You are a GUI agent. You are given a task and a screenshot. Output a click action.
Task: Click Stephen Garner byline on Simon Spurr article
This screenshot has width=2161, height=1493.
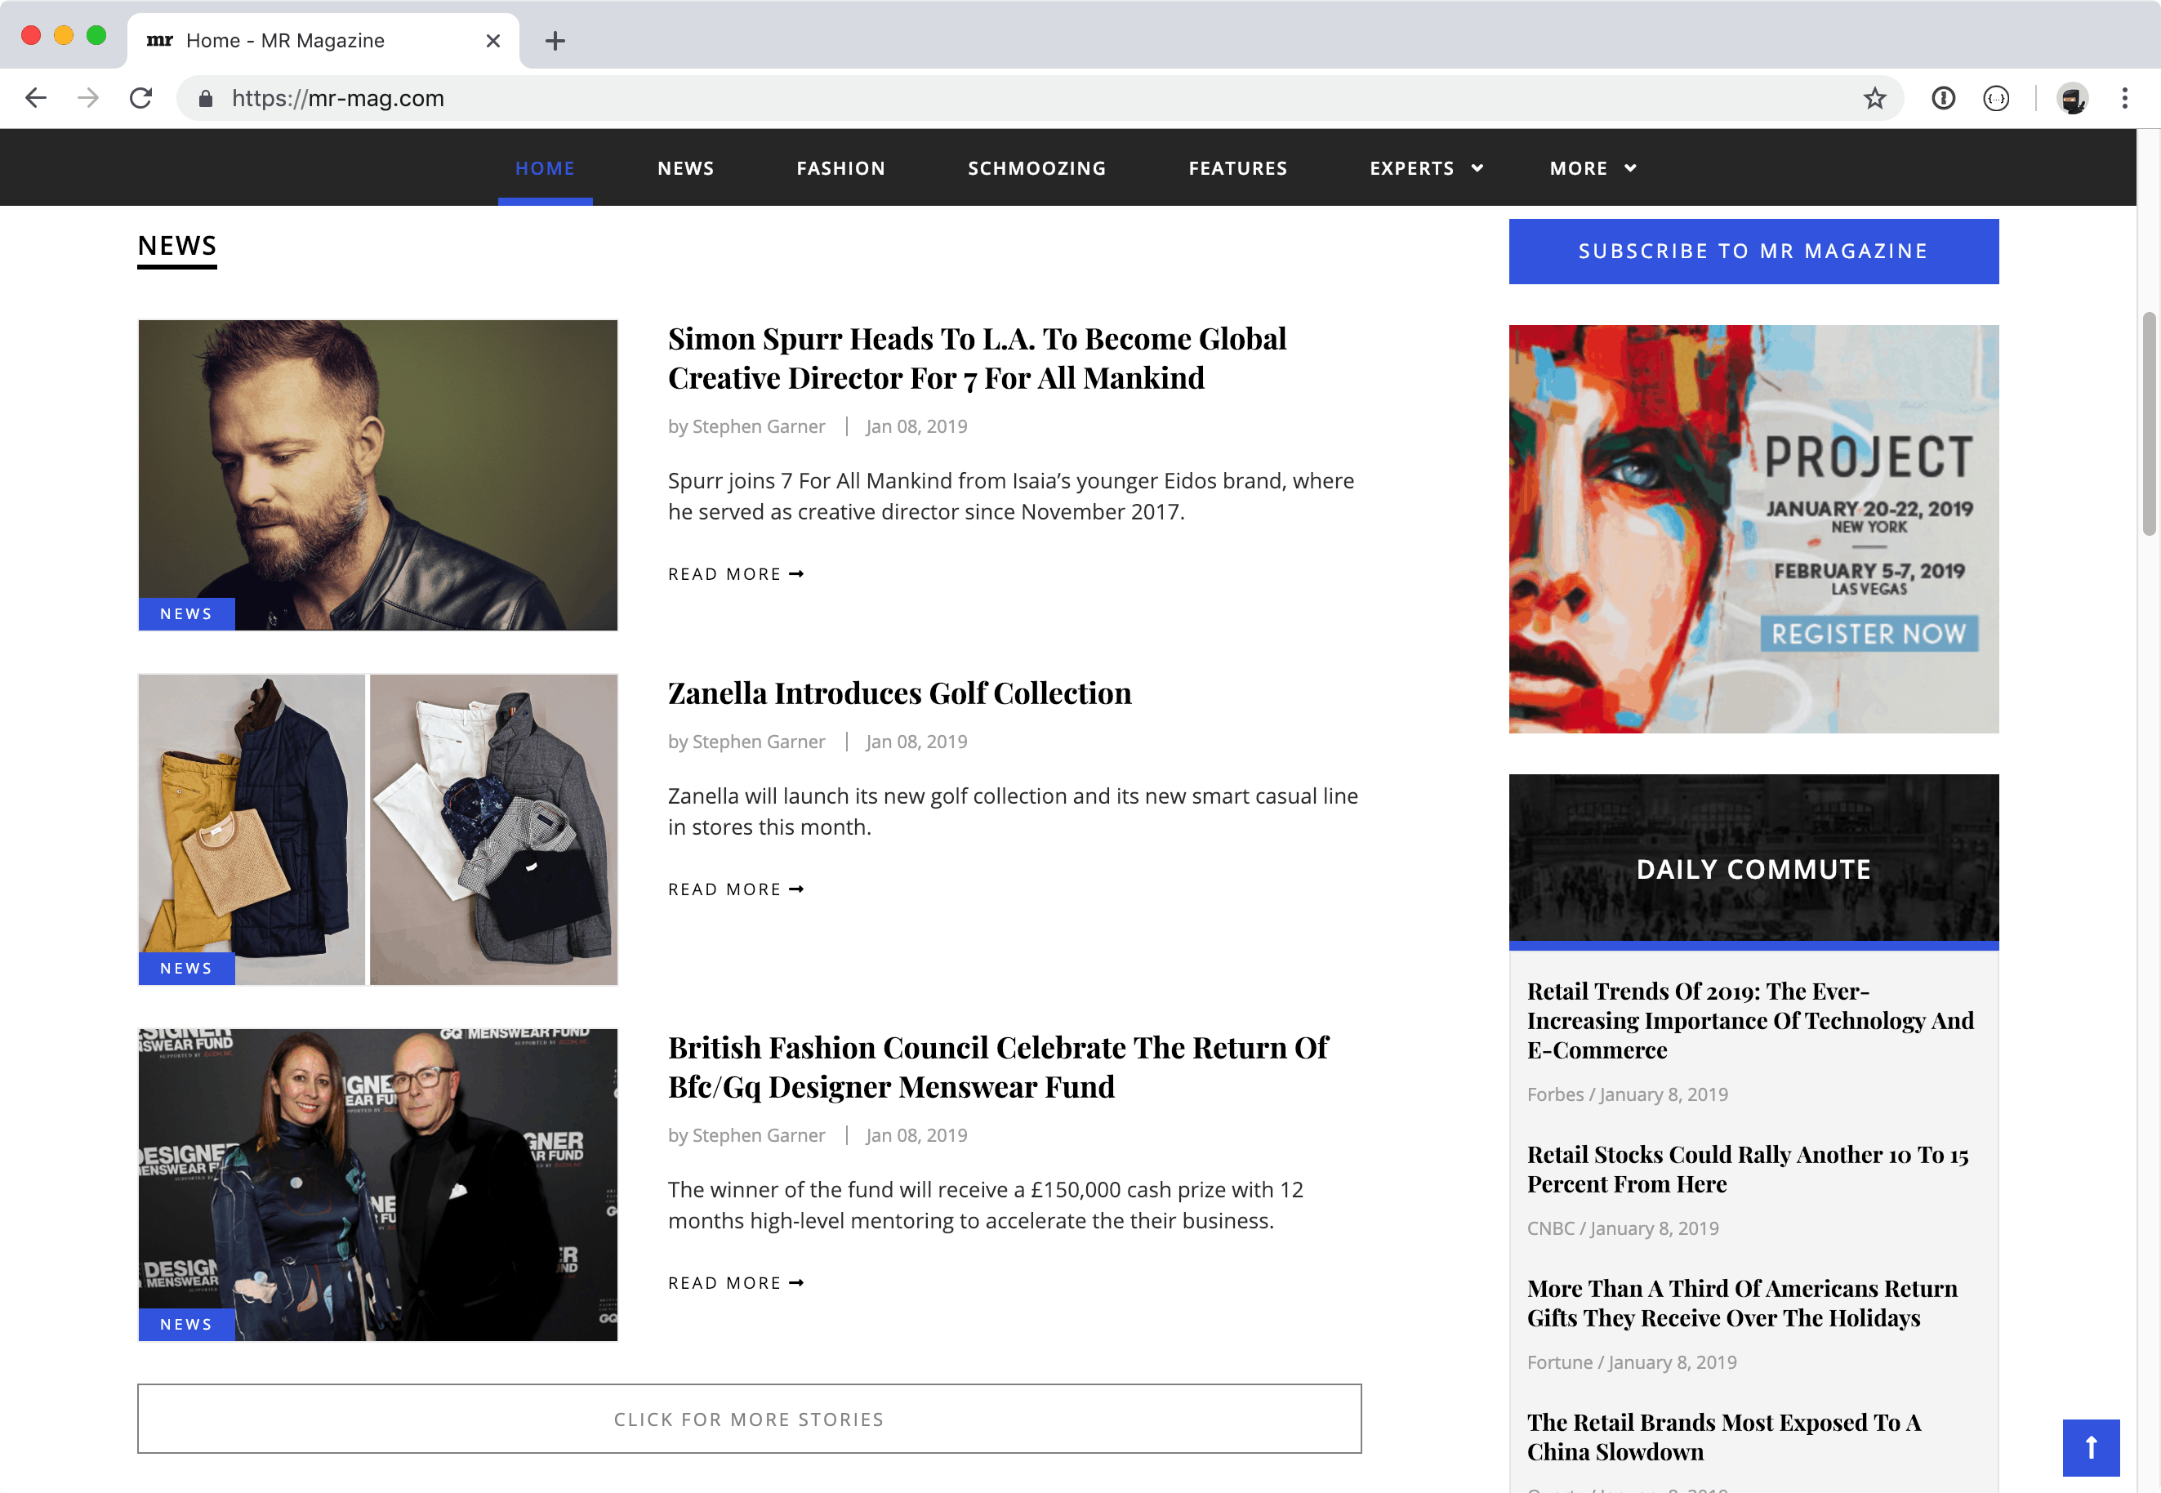(x=758, y=426)
